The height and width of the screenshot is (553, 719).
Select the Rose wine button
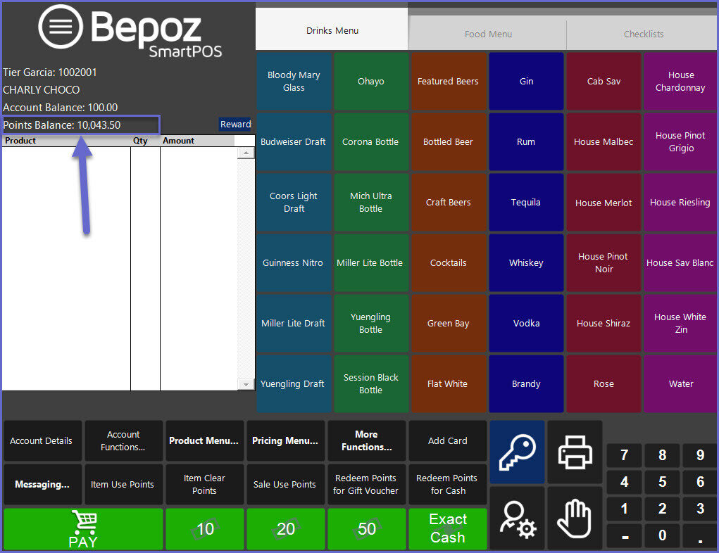coord(604,383)
